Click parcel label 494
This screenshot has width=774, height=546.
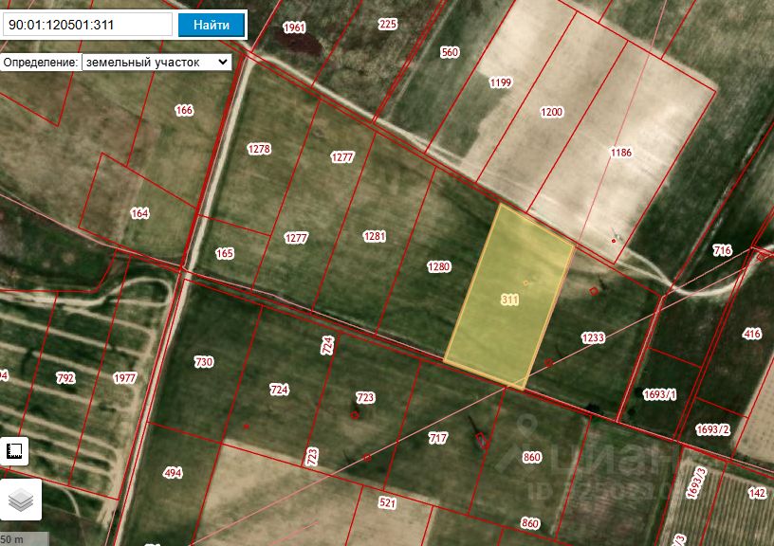pos(173,473)
